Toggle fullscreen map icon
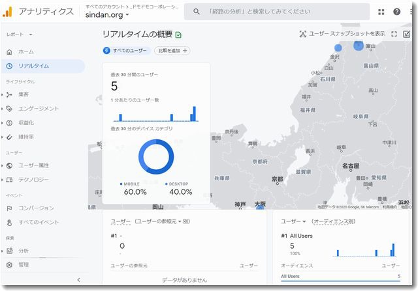418x291 pixels. (394, 34)
